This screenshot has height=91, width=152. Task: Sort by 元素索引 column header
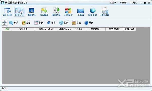coord(23,29)
